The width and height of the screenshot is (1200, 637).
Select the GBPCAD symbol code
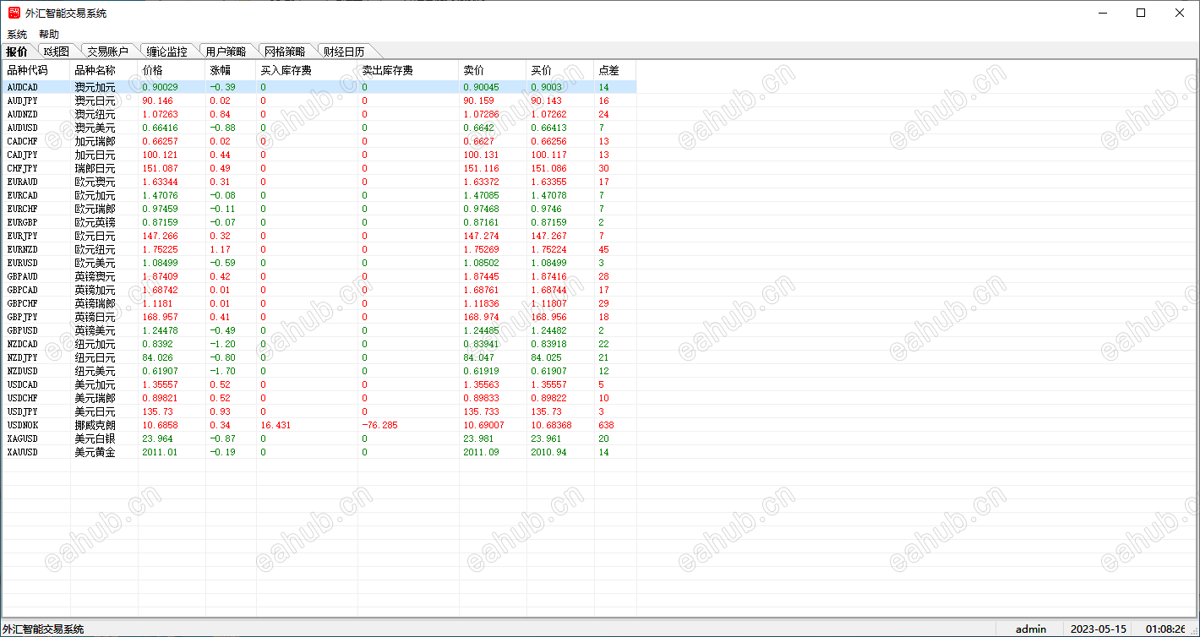click(x=23, y=290)
